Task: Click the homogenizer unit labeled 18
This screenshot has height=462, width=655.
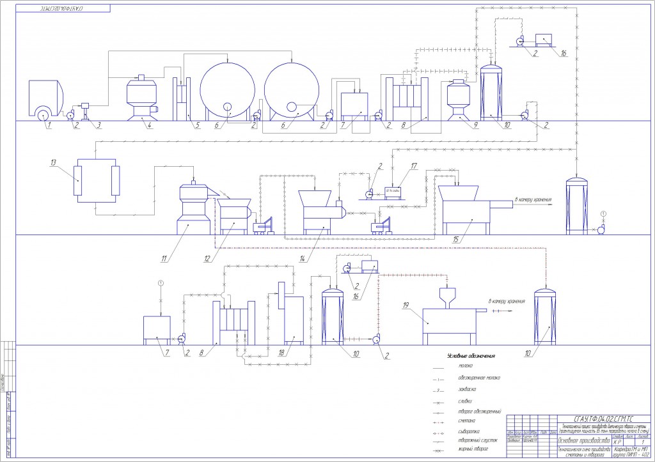Action: point(291,313)
